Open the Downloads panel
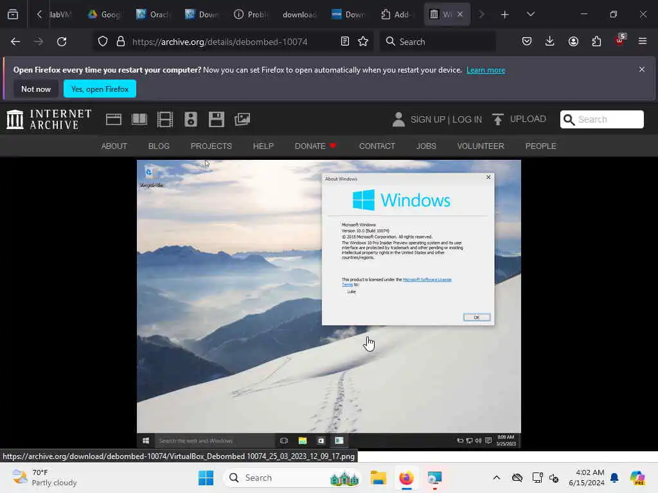 pyautogui.click(x=550, y=41)
